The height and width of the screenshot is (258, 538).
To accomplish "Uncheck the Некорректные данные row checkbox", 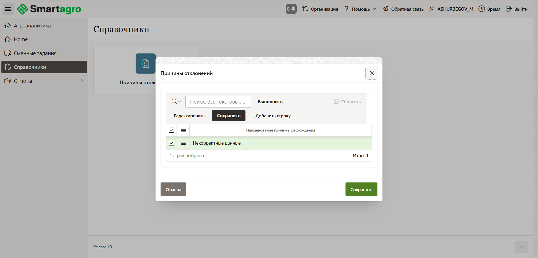I will tap(171, 143).
